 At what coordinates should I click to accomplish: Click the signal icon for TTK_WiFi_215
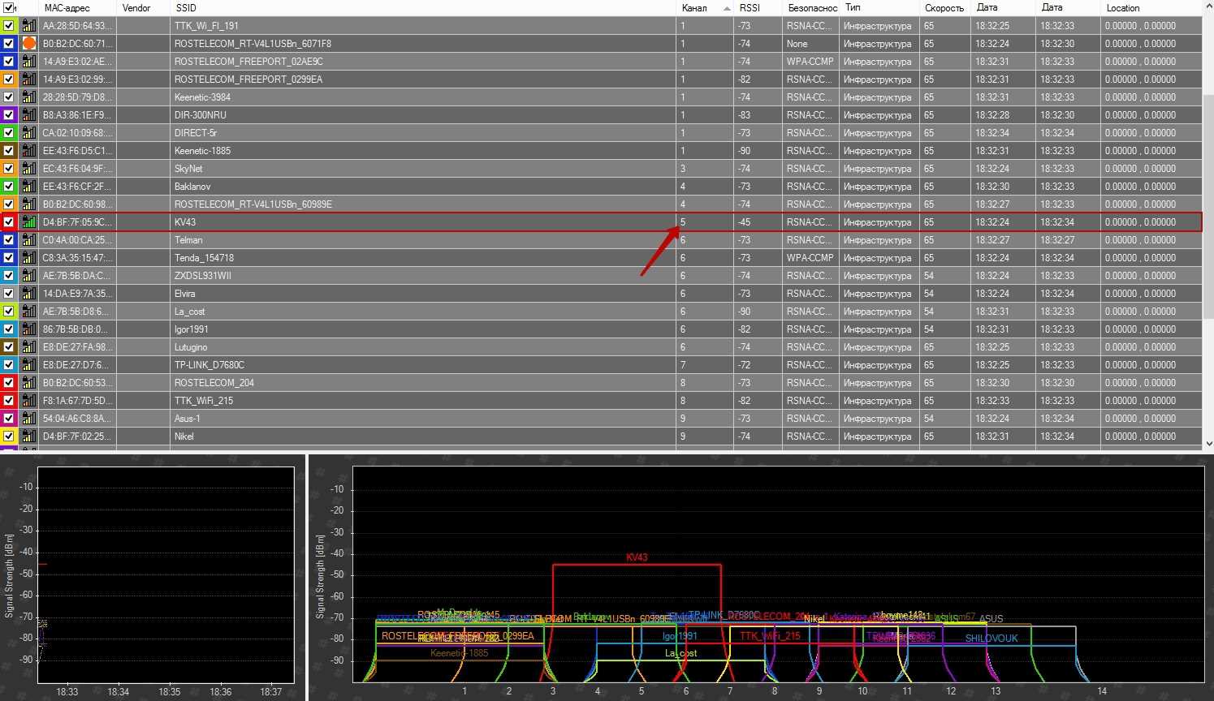pos(28,401)
